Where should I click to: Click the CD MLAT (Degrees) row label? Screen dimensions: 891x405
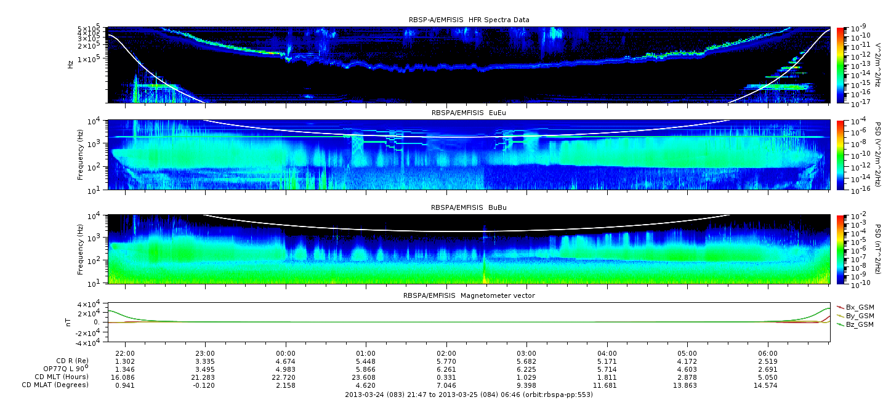point(57,385)
